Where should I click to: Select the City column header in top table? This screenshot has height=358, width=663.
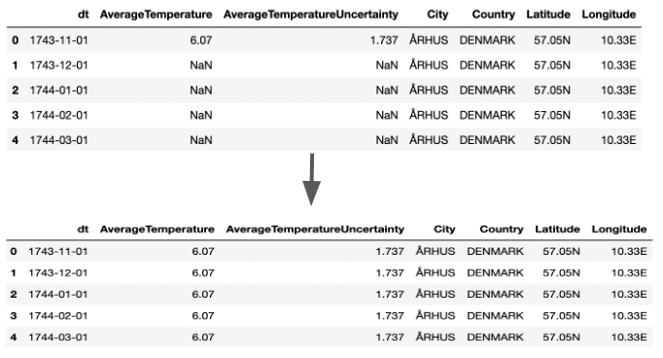pos(437,15)
